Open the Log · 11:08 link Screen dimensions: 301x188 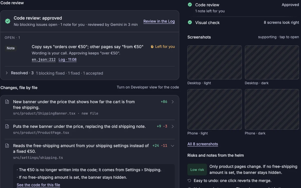click(67, 60)
